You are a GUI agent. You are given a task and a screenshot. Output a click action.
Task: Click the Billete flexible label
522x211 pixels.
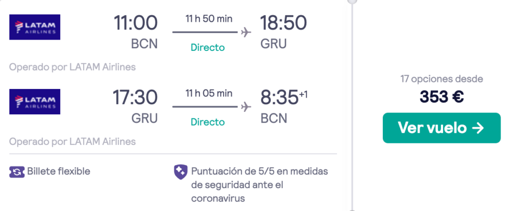59,171
